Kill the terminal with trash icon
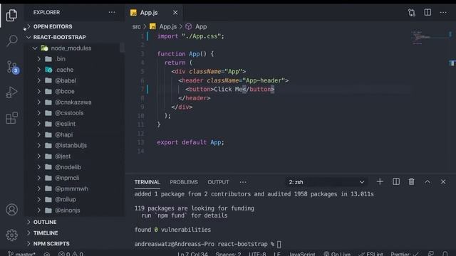456x256 pixels. click(412, 182)
